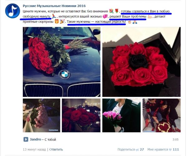The height and width of the screenshot is (156, 187).
Task: Click the Ответить reply link
Action: pyautogui.click(x=56, y=149)
